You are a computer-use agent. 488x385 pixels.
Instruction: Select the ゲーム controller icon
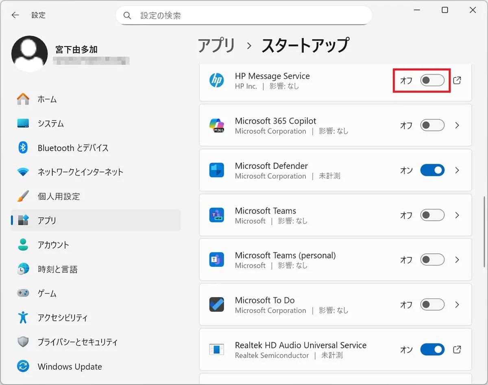(23, 293)
